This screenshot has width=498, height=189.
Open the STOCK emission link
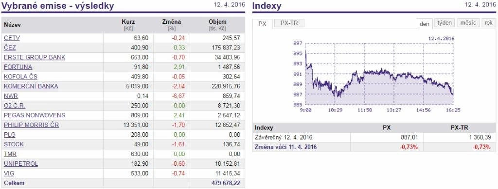coord(14,144)
